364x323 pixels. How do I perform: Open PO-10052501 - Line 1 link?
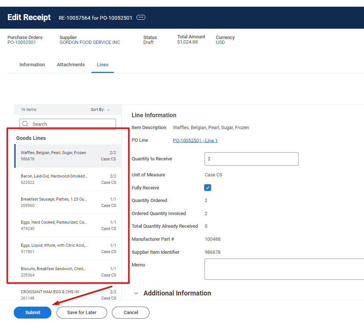[x=195, y=140]
